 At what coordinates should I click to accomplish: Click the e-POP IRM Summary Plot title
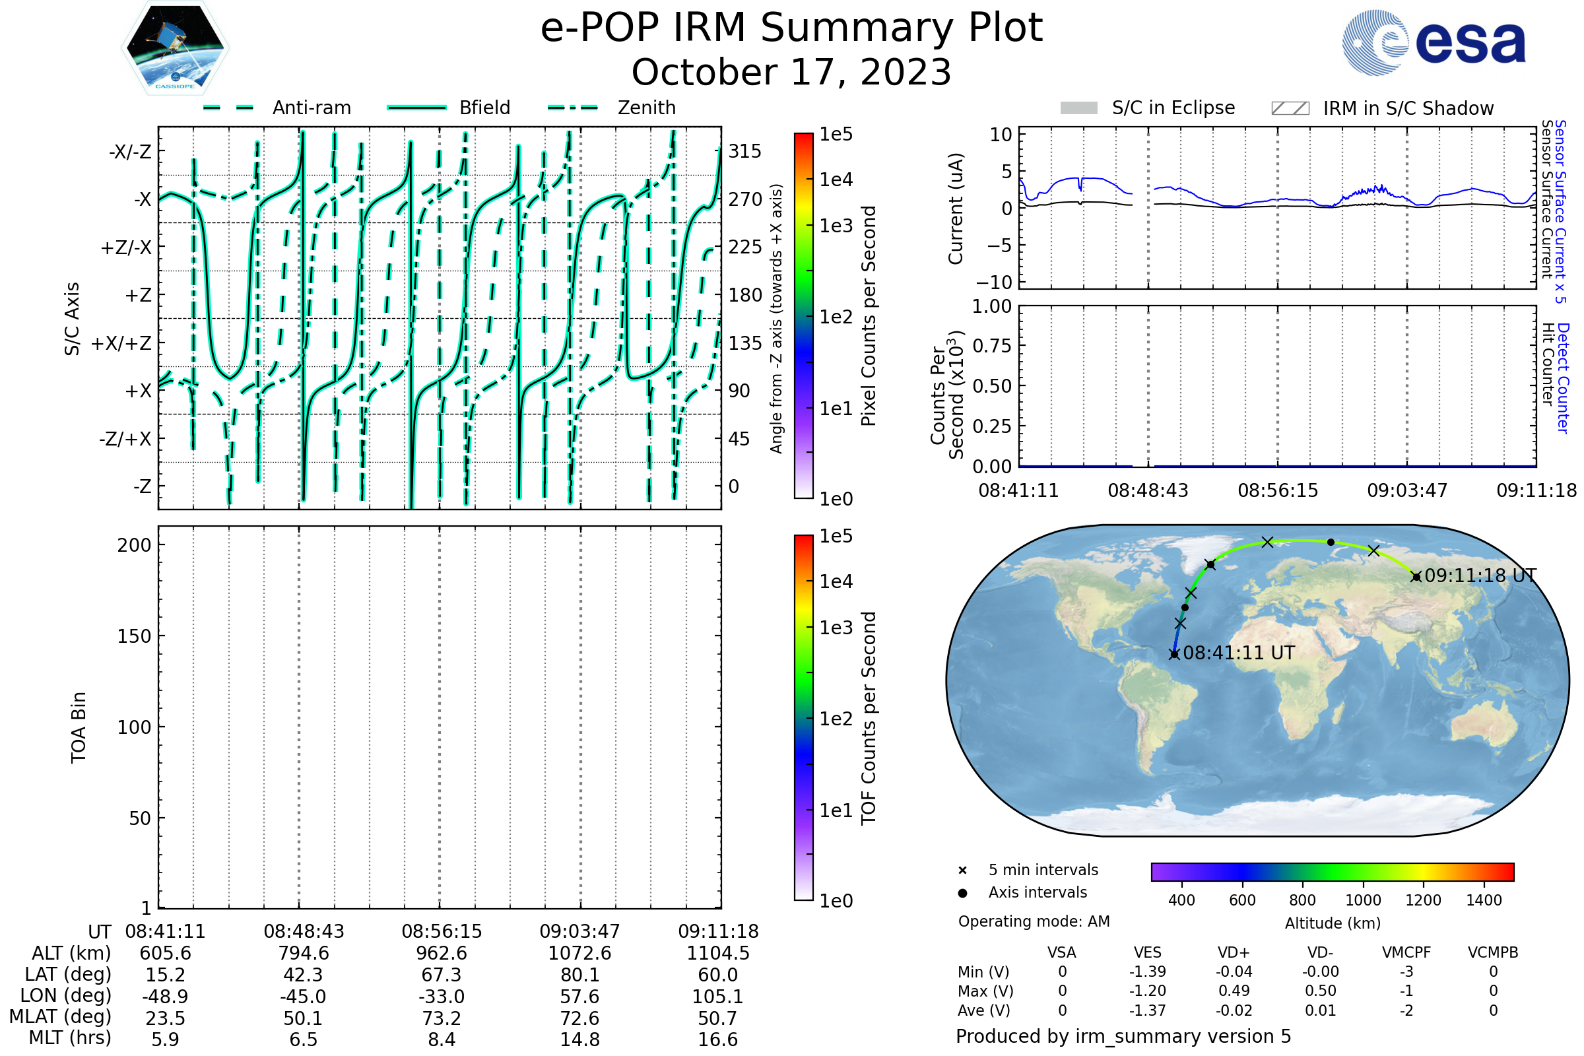click(x=791, y=28)
